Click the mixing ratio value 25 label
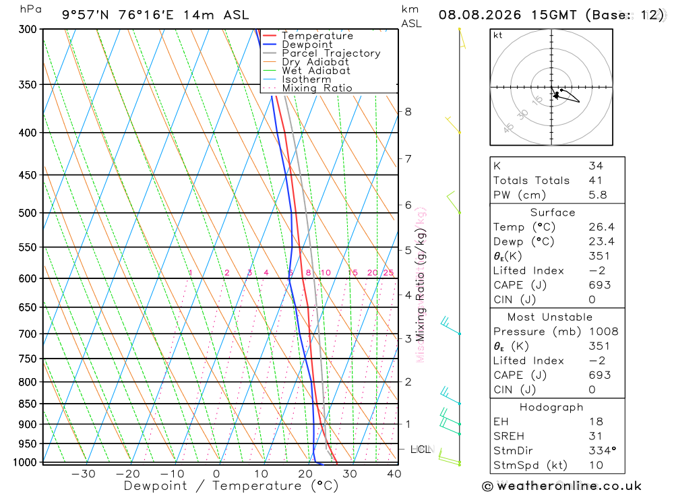674x494 pixels. coord(389,272)
